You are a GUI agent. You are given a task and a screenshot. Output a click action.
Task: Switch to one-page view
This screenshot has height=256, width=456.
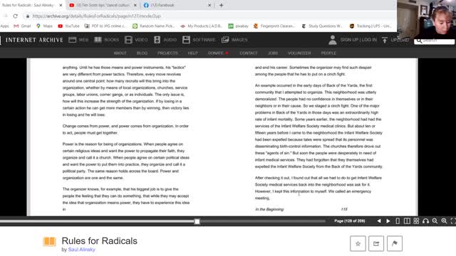[x=398, y=221]
